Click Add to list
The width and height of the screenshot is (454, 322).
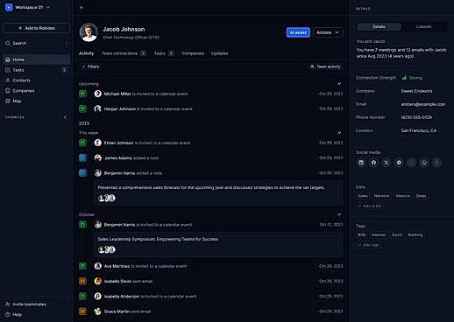[x=370, y=206]
